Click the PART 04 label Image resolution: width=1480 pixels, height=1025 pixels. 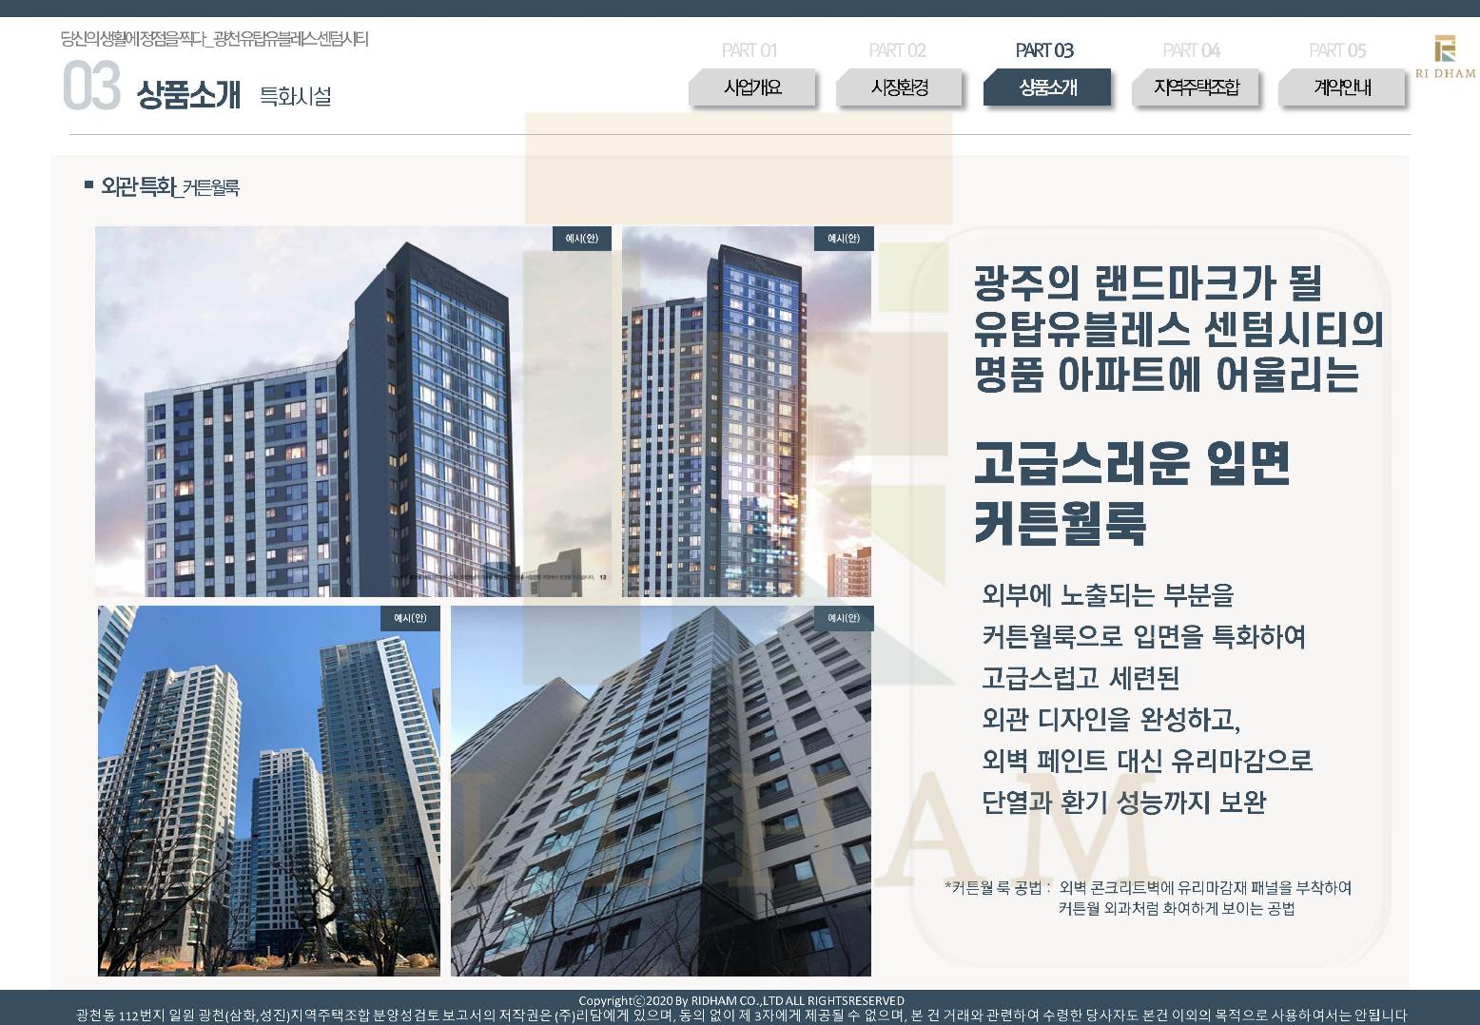1191,50
